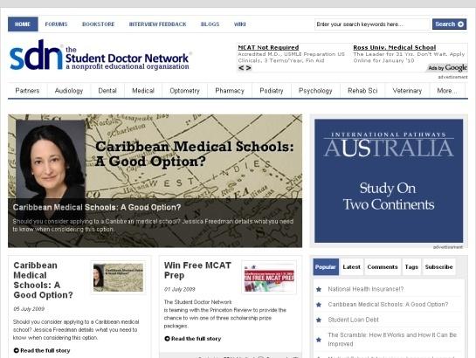Viewport: 476px width, 358px height.
Task: Select the Partners category
Action: coord(27,91)
